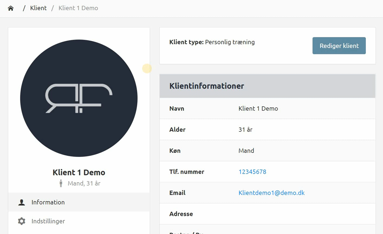Switch to the Indstillinger sidebar section
Image resolution: width=383 pixels, height=234 pixels.
pyautogui.click(x=48, y=221)
